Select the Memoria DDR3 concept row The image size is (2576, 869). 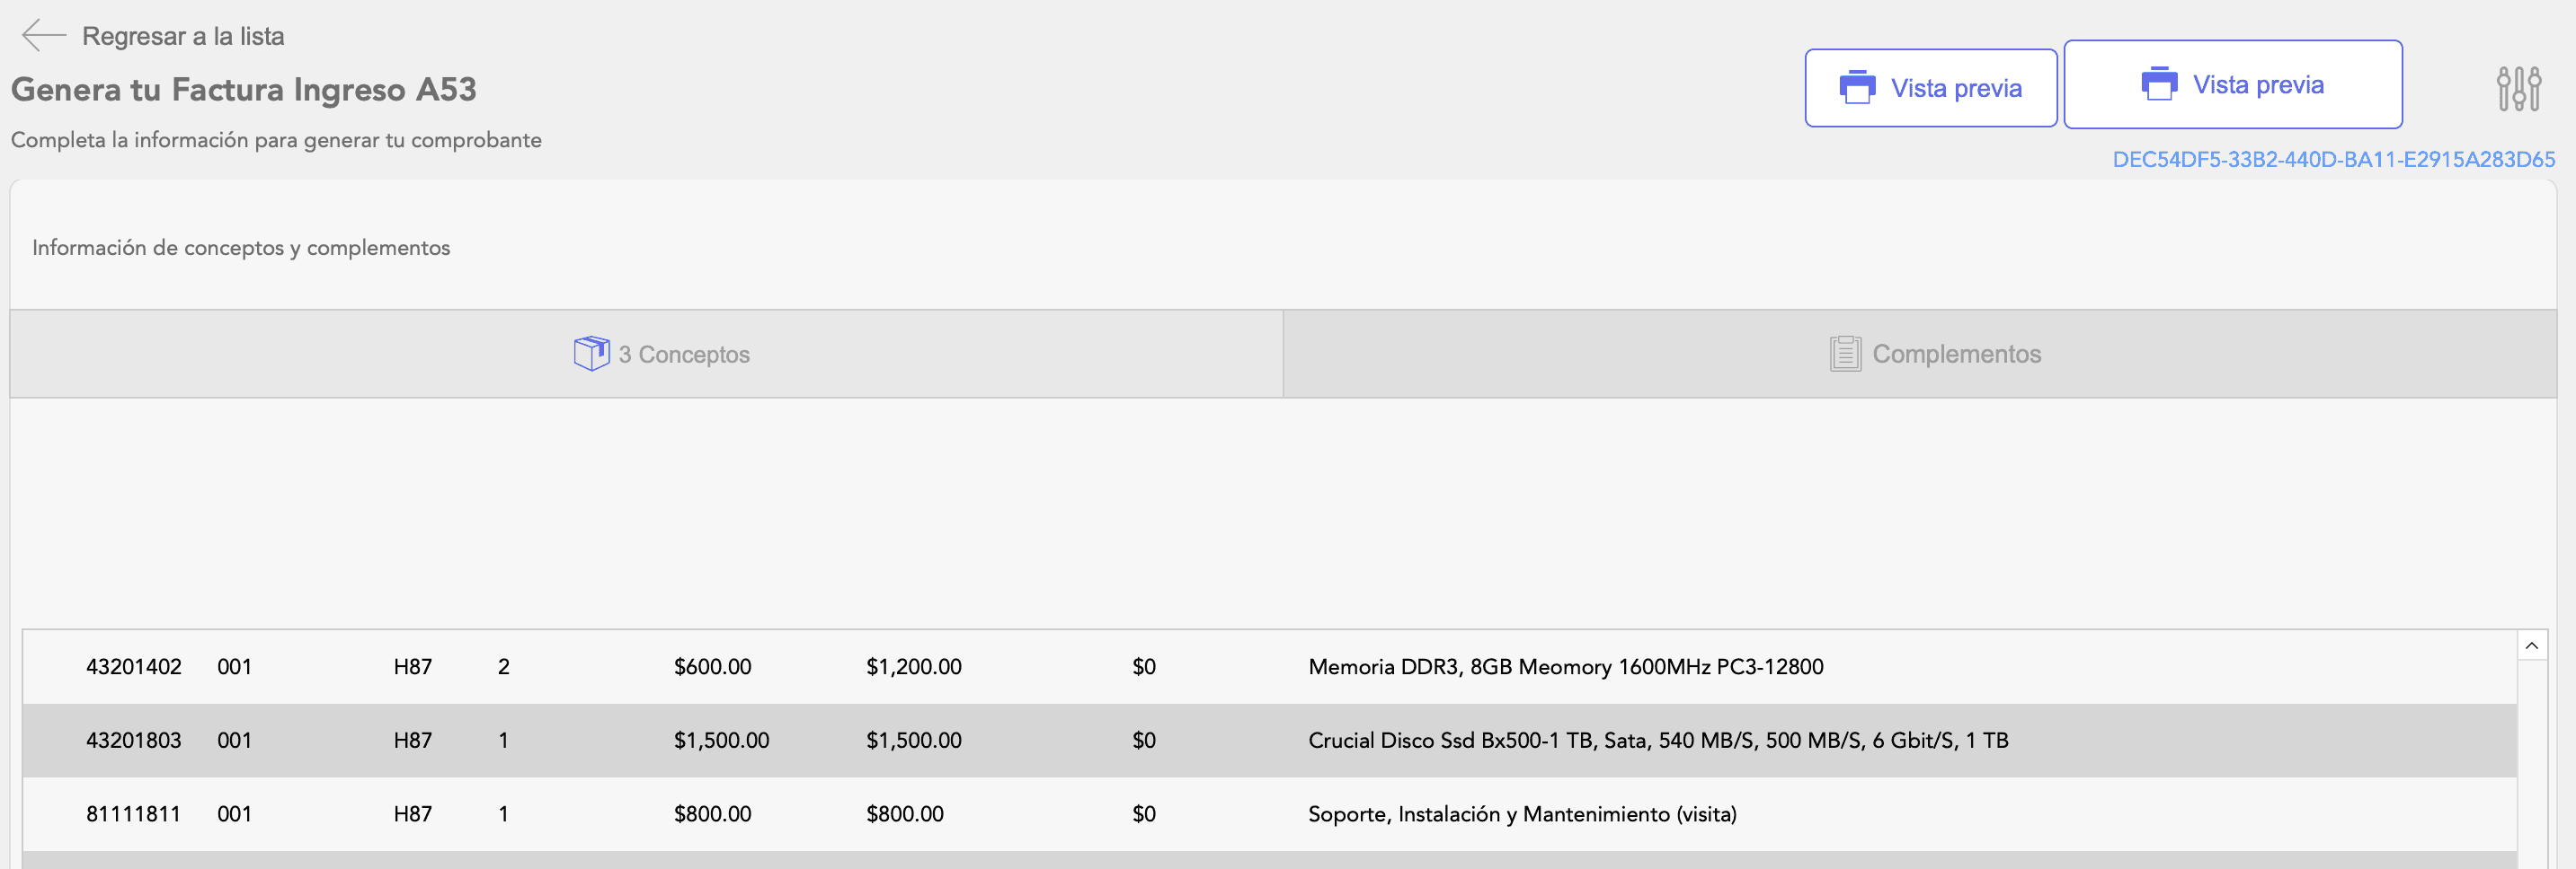pyautogui.click(x=1565, y=667)
